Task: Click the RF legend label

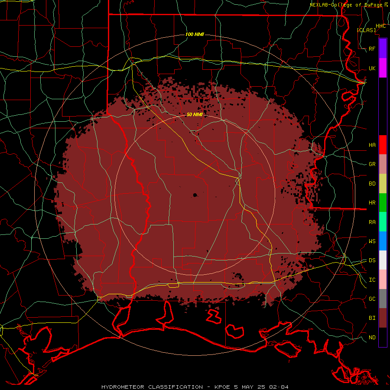Action: click(x=372, y=49)
